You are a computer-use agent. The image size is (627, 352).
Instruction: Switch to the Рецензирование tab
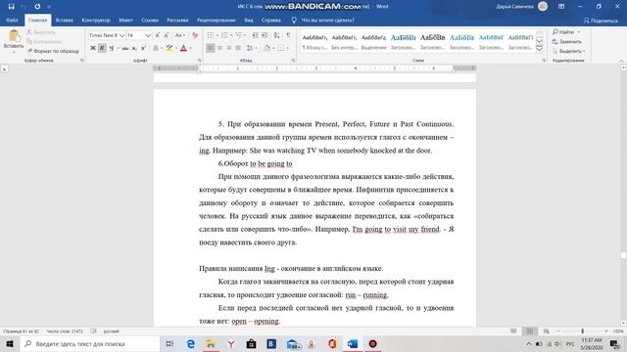(216, 20)
